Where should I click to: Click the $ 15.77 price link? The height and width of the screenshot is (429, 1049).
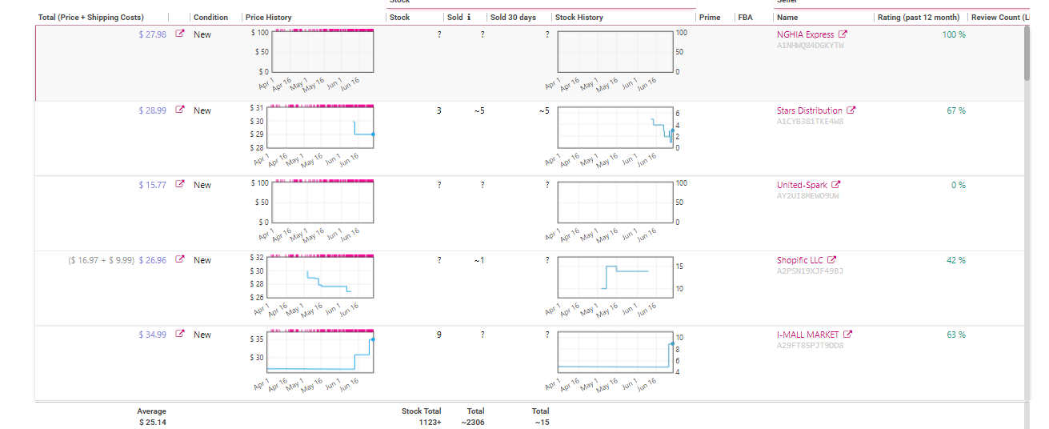coord(152,185)
